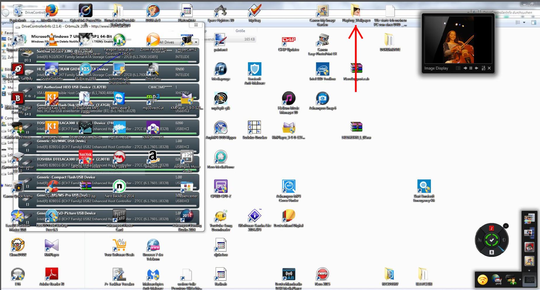Viewport: 540px width, 290px height.
Task: Click the yellow Wi-Fi icon in Canon bar
Action: [x=483, y=280]
